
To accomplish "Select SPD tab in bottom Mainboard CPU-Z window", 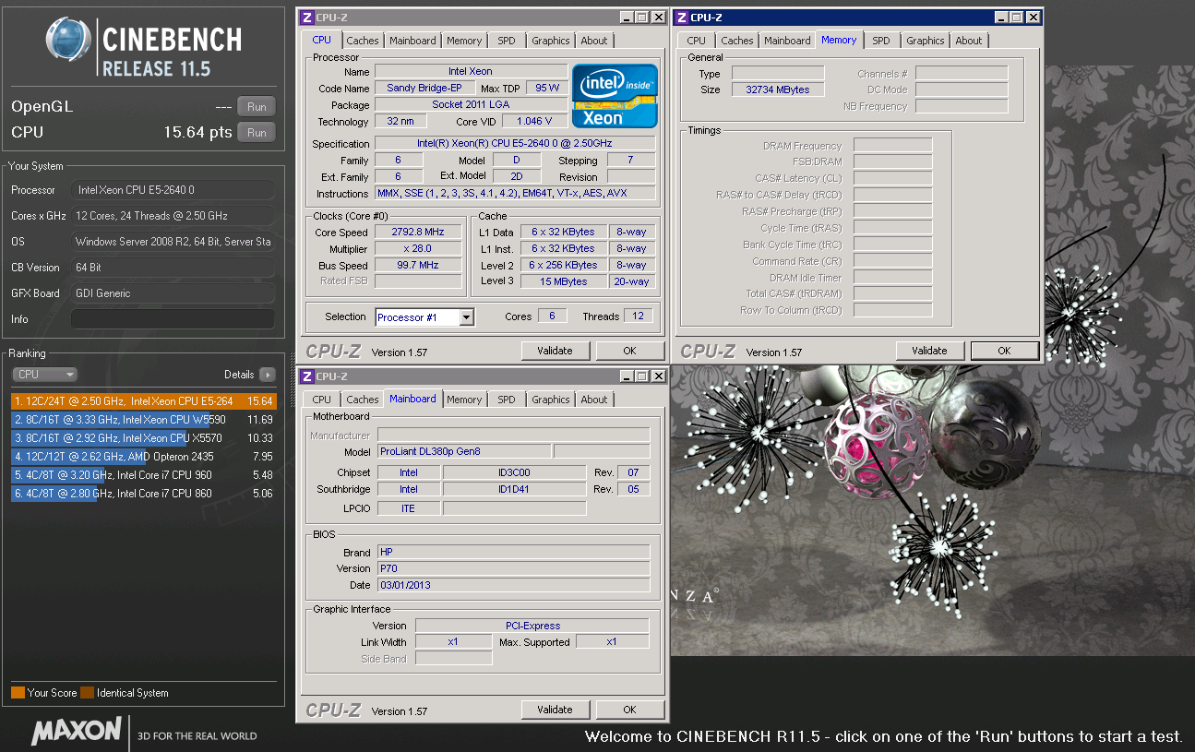I will click(507, 400).
